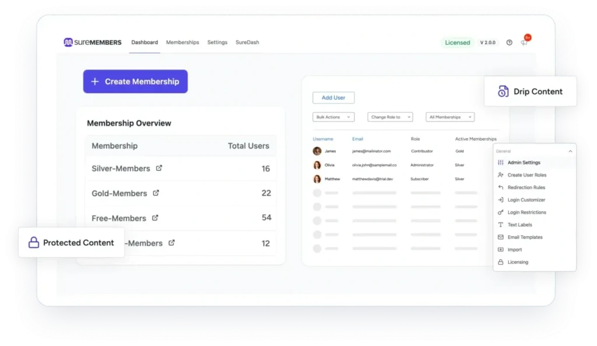Click the Role column header

(x=415, y=139)
